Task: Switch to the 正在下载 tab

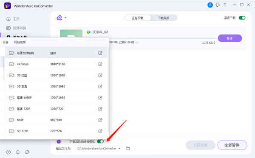Action: pyautogui.click(x=138, y=18)
